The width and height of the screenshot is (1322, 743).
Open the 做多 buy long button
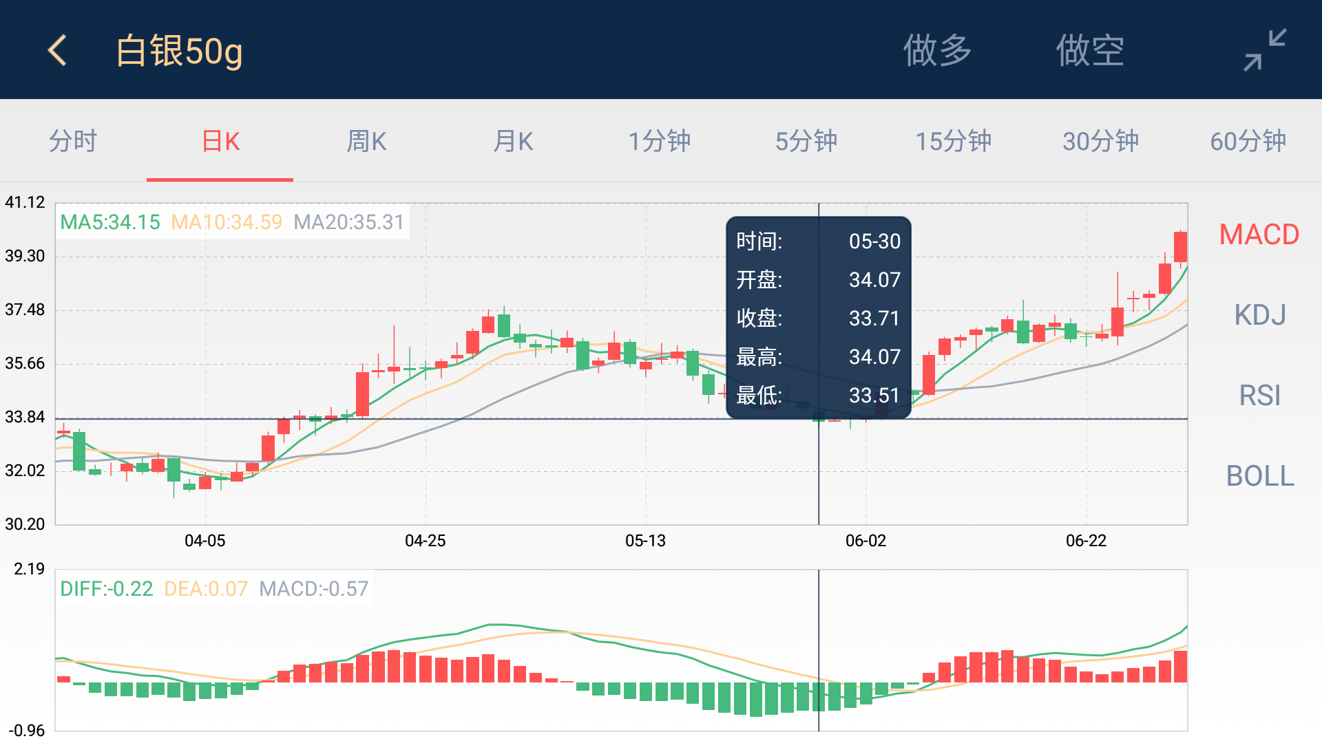point(937,50)
